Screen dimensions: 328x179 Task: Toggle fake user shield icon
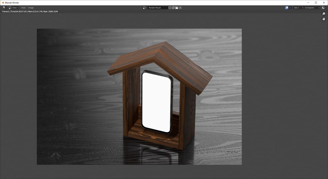click(x=170, y=8)
